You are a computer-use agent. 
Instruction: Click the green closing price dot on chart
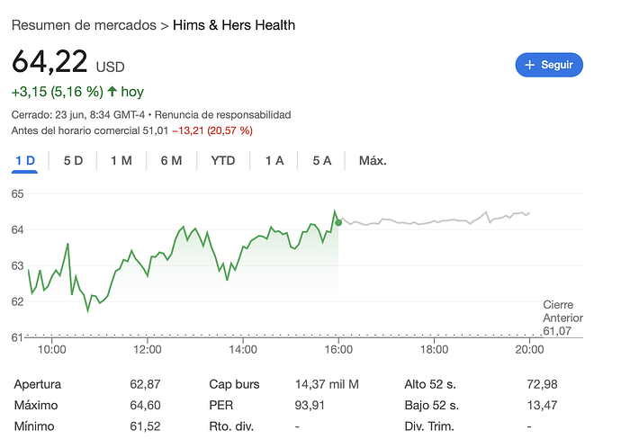[x=338, y=223]
